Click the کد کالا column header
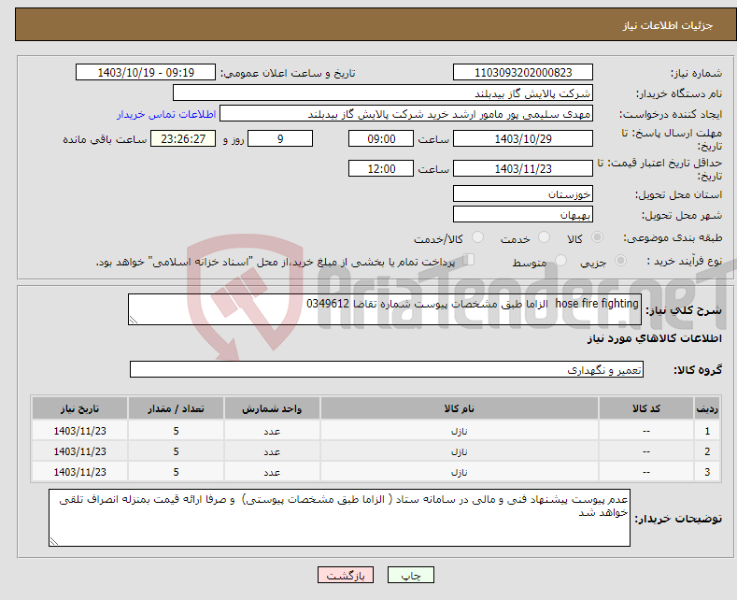The width and height of the screenshot is (737, 600). tap(646, 408)
